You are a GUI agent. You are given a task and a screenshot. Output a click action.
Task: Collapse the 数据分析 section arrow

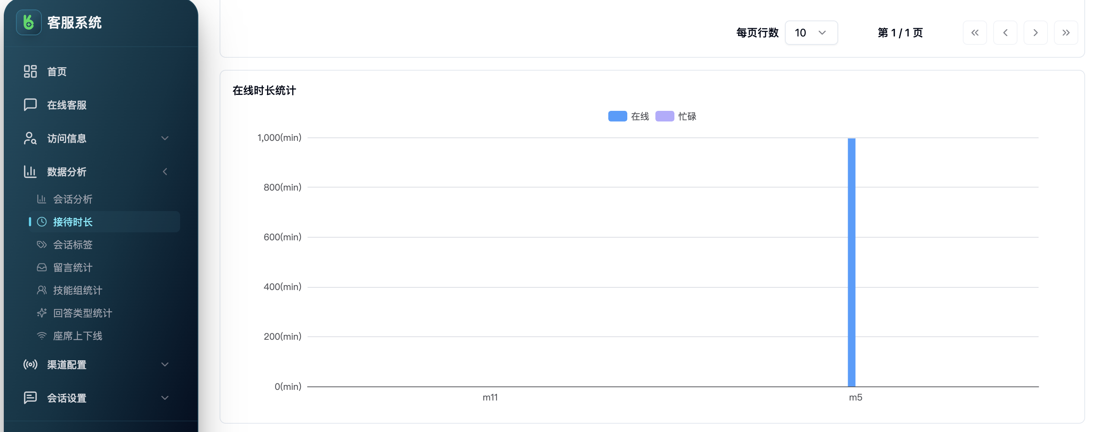click(165, 172)
